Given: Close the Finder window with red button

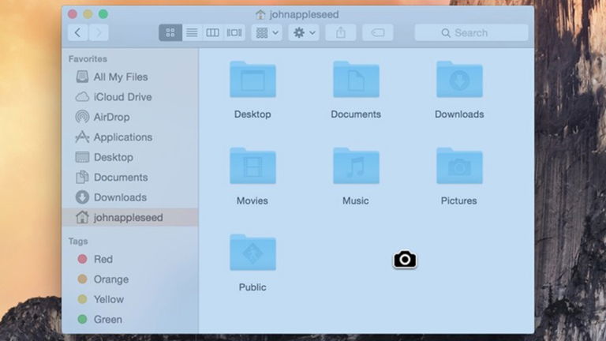Looking at the screenshot, I should [73, 14].
